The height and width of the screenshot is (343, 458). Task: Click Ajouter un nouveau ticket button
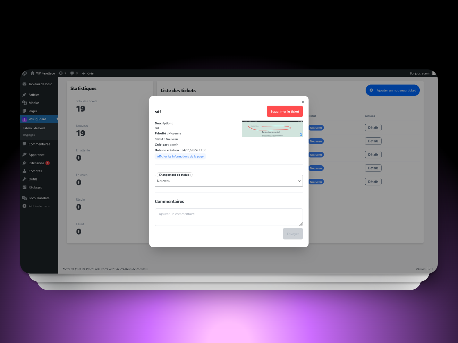tap(393, 90)
